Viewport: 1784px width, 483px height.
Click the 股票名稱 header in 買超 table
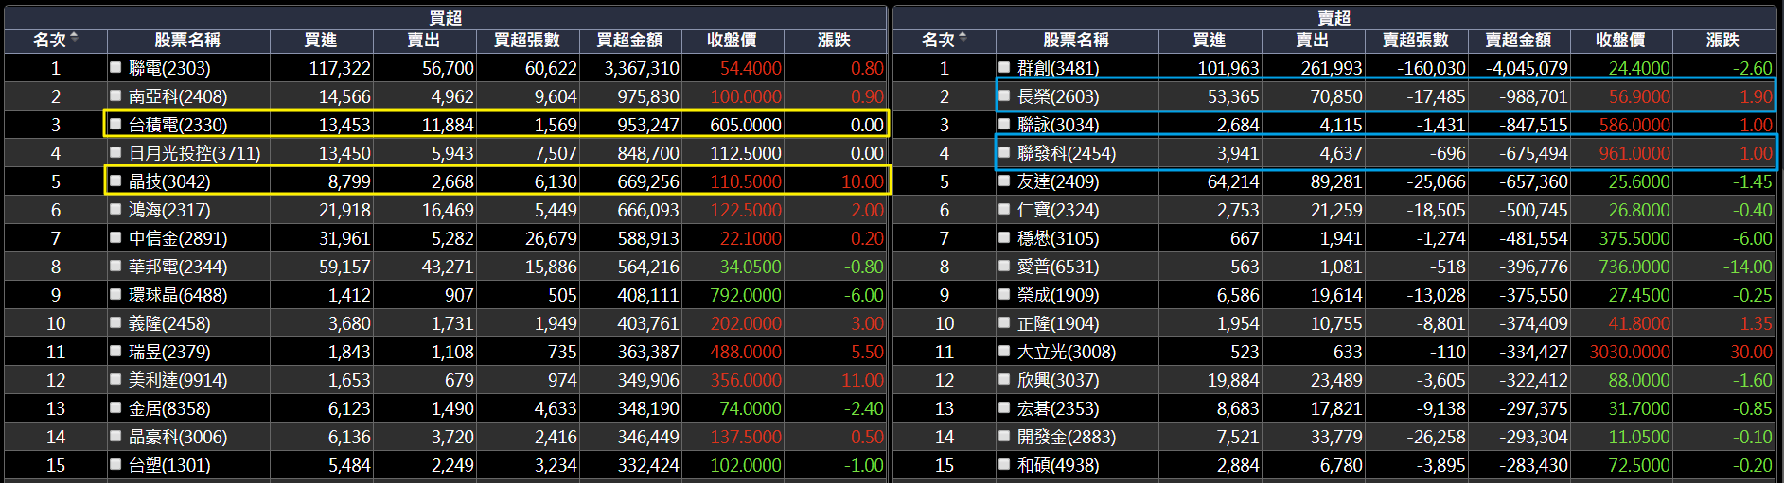188,41
